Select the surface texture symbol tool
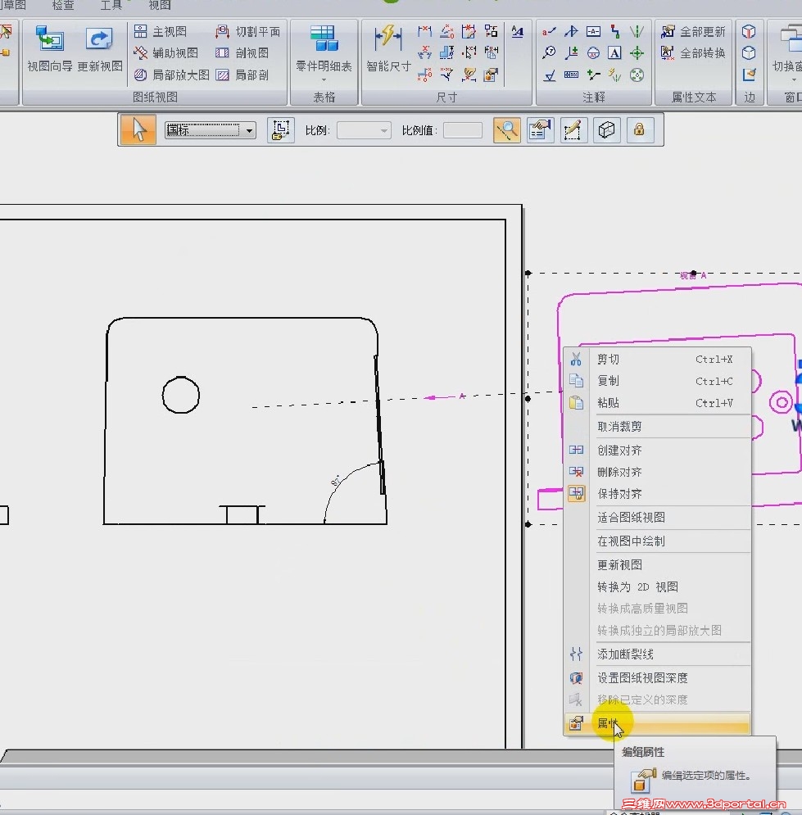802x815 pixels. [550, 76]
